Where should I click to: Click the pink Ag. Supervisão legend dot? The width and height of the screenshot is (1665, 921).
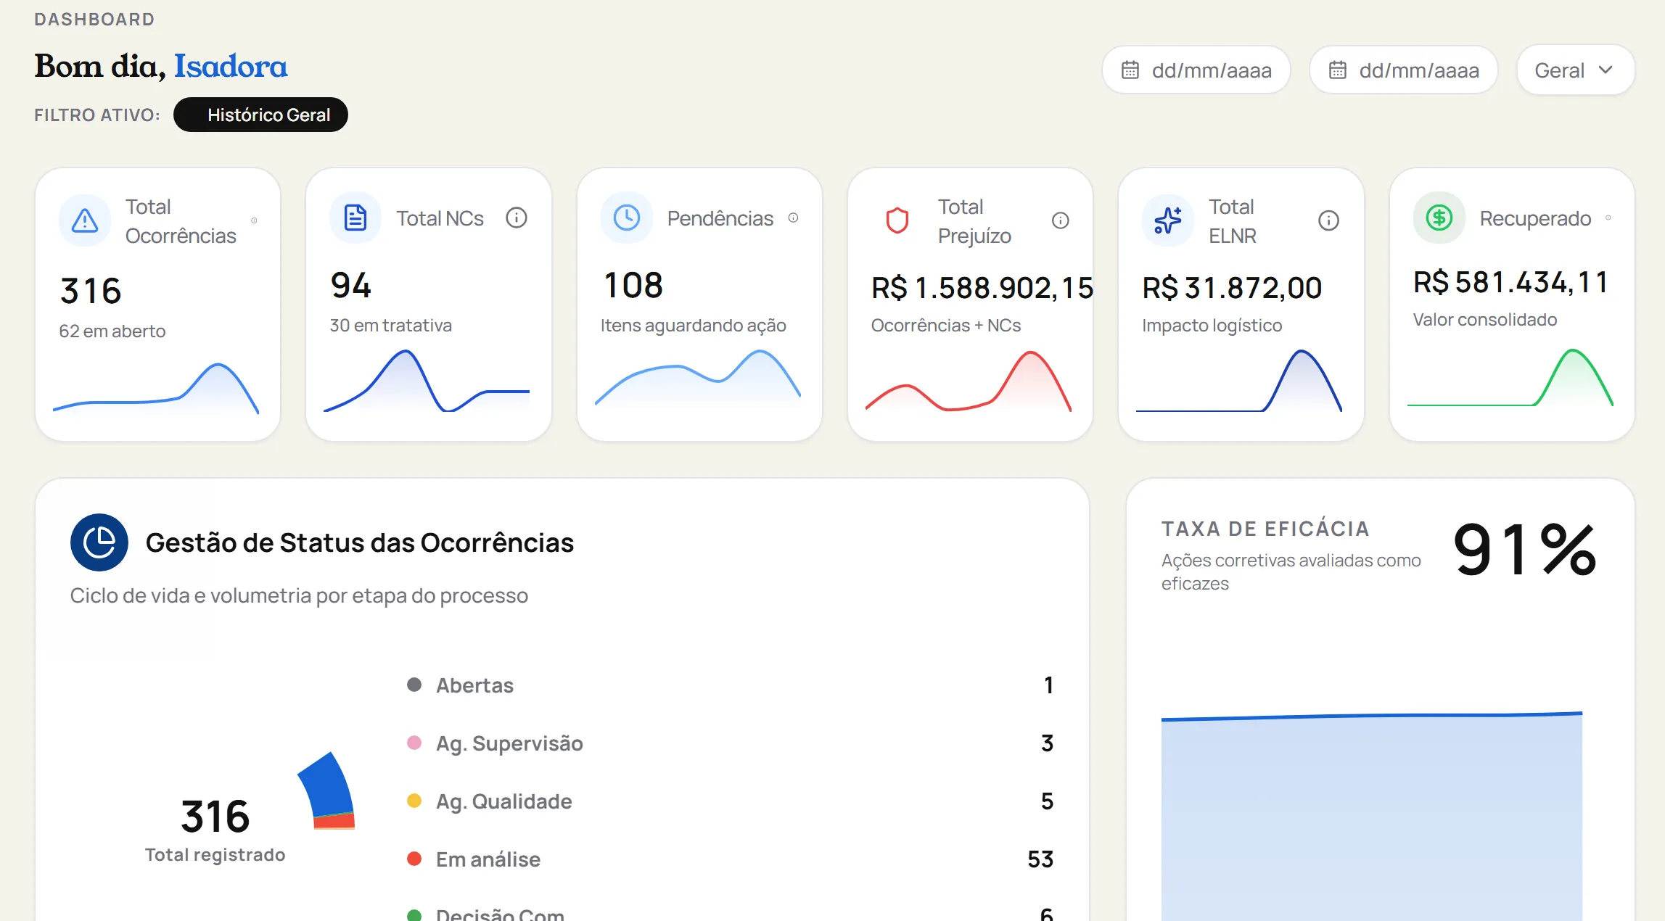click(x=414, y=743)
